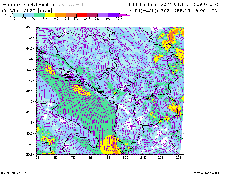Click the '00:00 UTC' initialisation time
Screen dimensions: 227x175
click(x=206, y=5)
